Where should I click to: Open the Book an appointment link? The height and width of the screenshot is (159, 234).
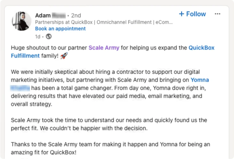click(60, 29)
